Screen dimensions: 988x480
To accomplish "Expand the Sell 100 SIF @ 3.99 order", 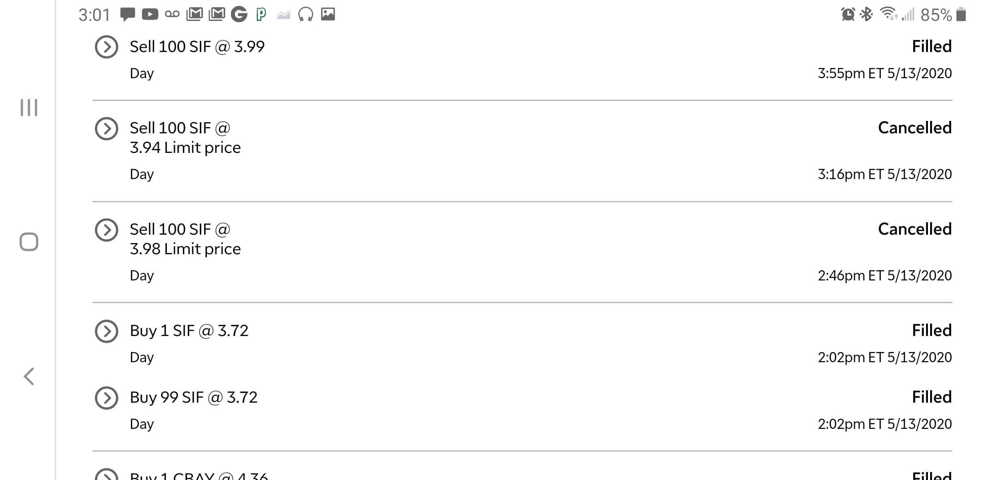I will (x=106, y=47).
